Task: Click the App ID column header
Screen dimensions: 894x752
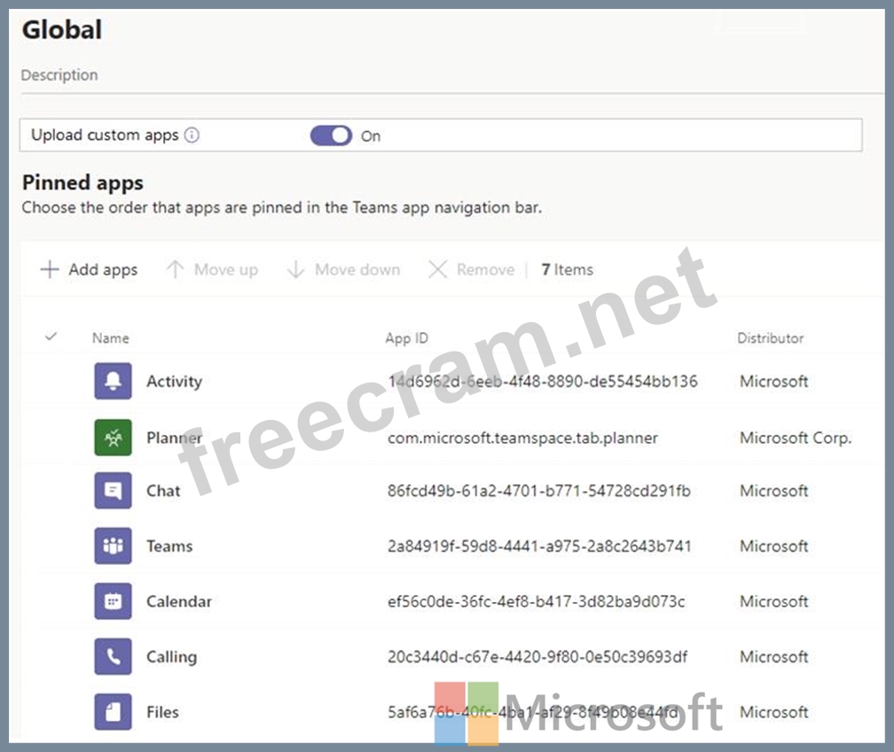Action: [406, 338]
